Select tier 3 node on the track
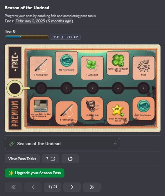 (92, 88)
